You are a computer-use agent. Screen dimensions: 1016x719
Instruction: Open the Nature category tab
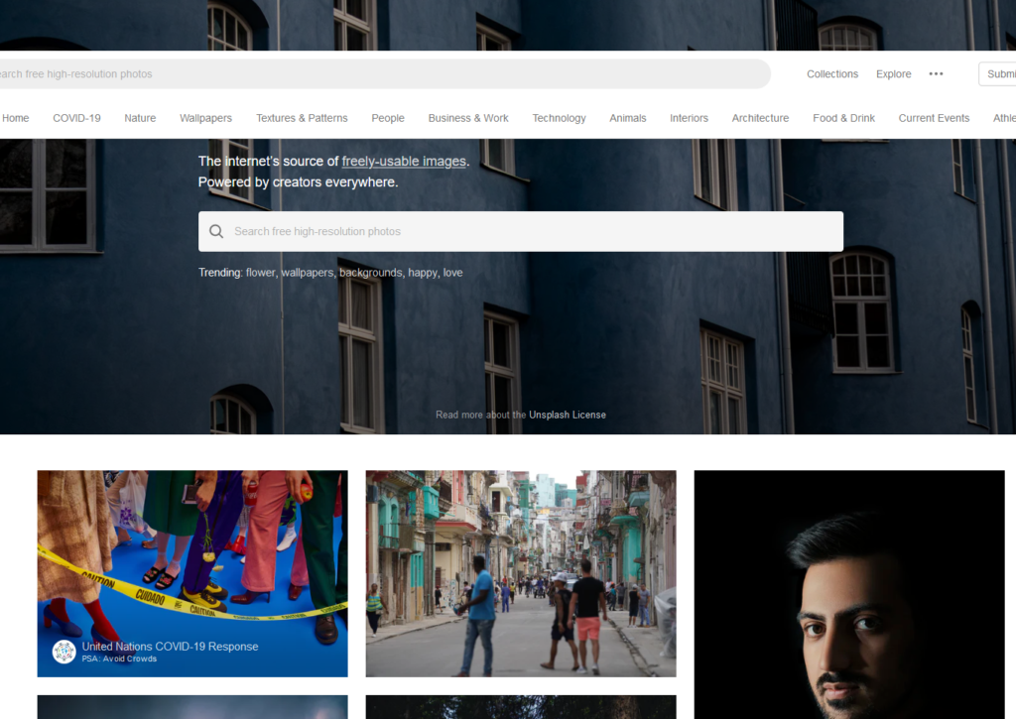tap(140, 118)
